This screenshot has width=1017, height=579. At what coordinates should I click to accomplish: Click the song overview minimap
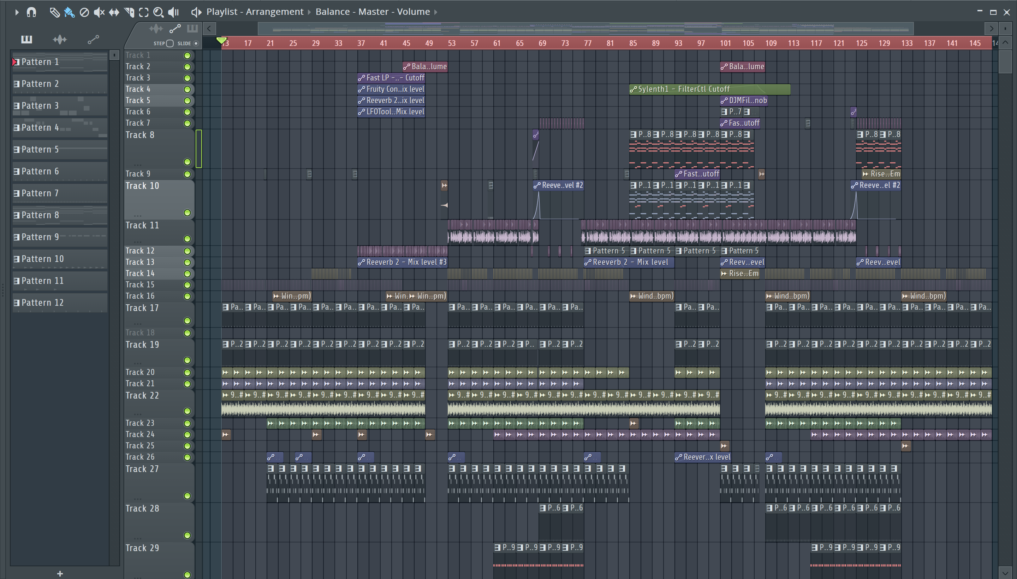click(x=585, y=29)
